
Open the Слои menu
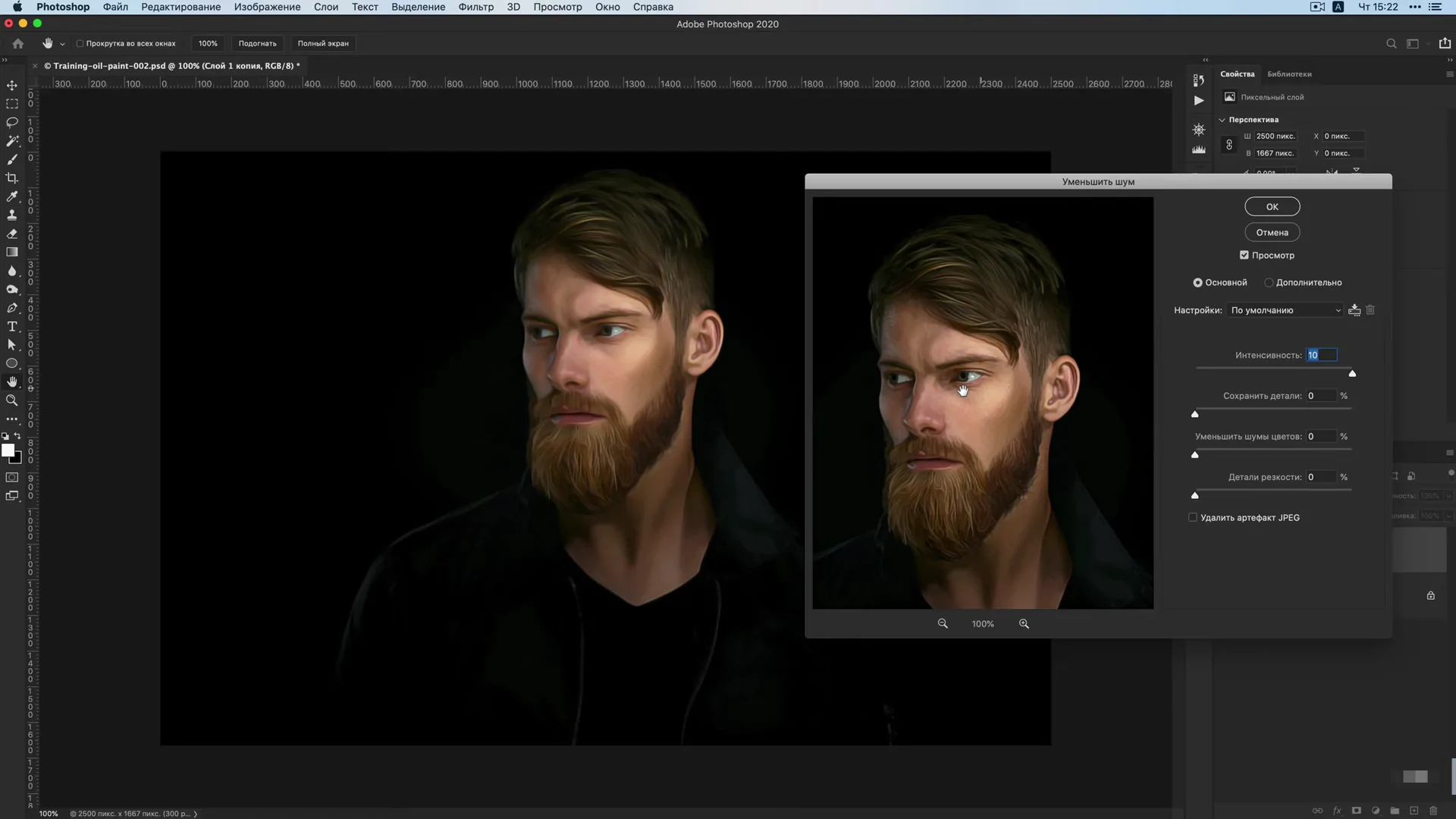tap(326, 7)
